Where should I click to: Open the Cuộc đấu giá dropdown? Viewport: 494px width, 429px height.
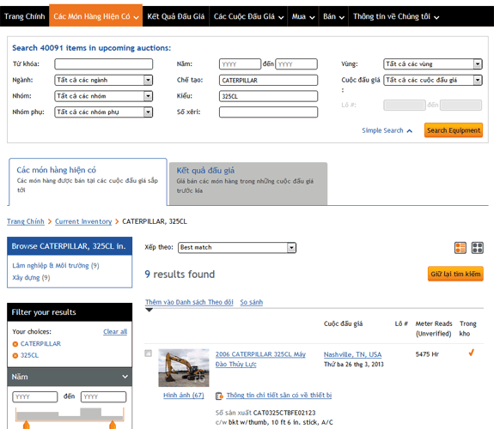[433, 80]
